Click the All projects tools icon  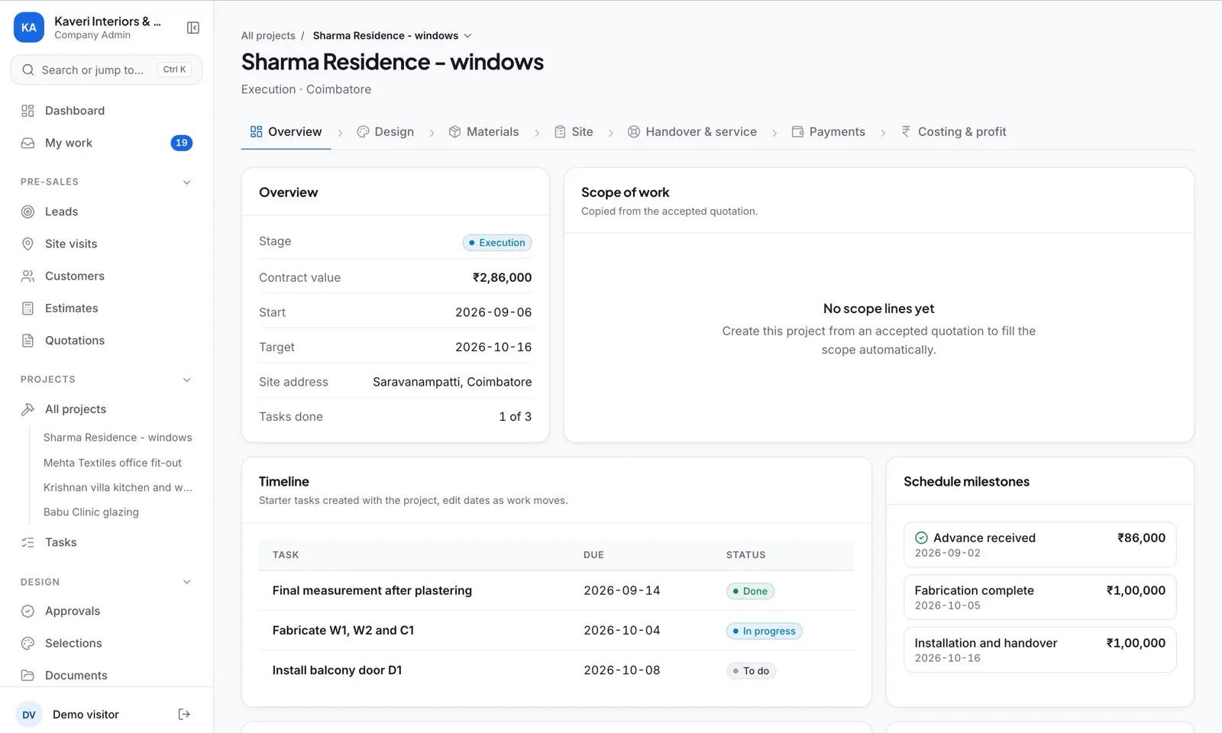click(27, 409)
